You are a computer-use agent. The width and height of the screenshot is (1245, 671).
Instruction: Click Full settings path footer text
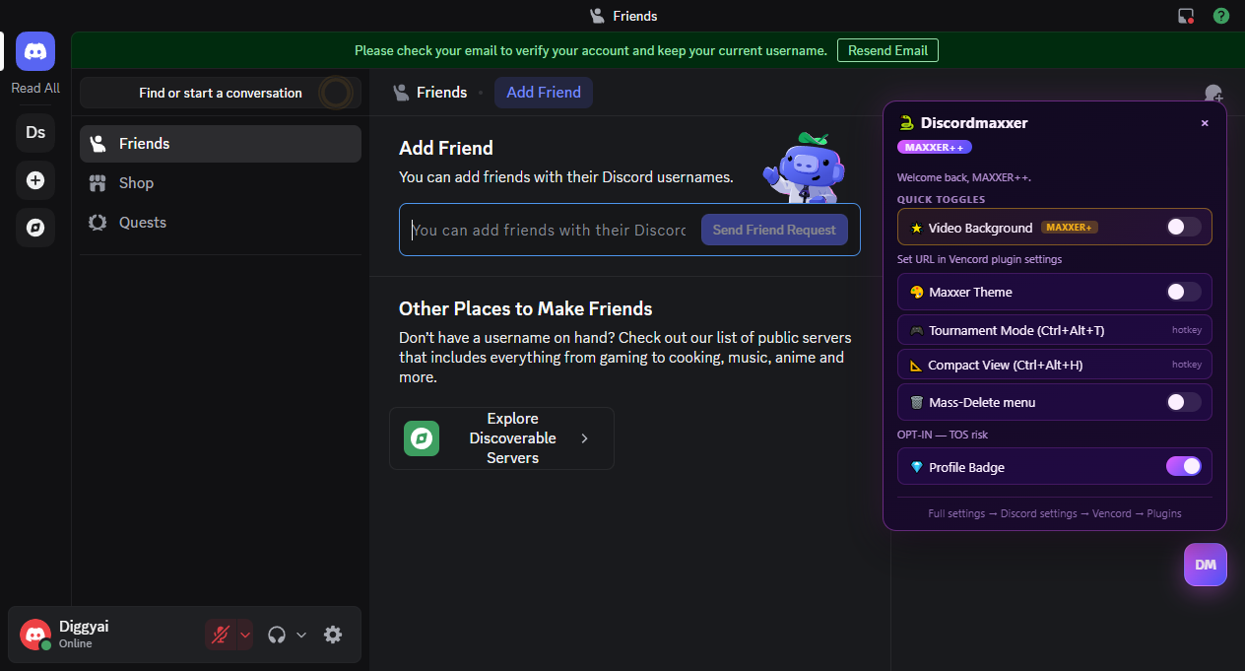(x=1055, y=513)
